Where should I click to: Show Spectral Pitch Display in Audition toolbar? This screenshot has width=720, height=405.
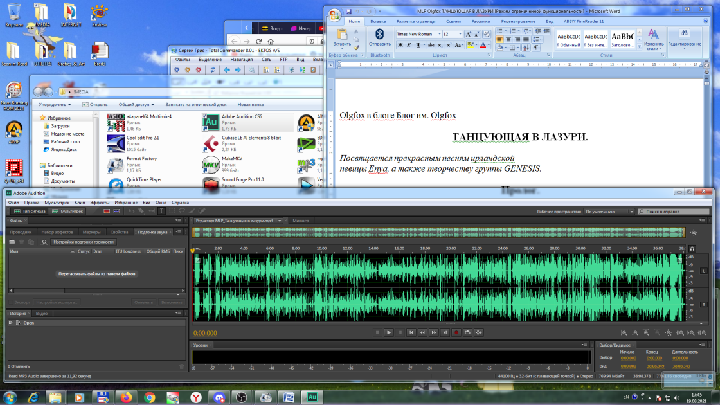(x=116, y=212)
